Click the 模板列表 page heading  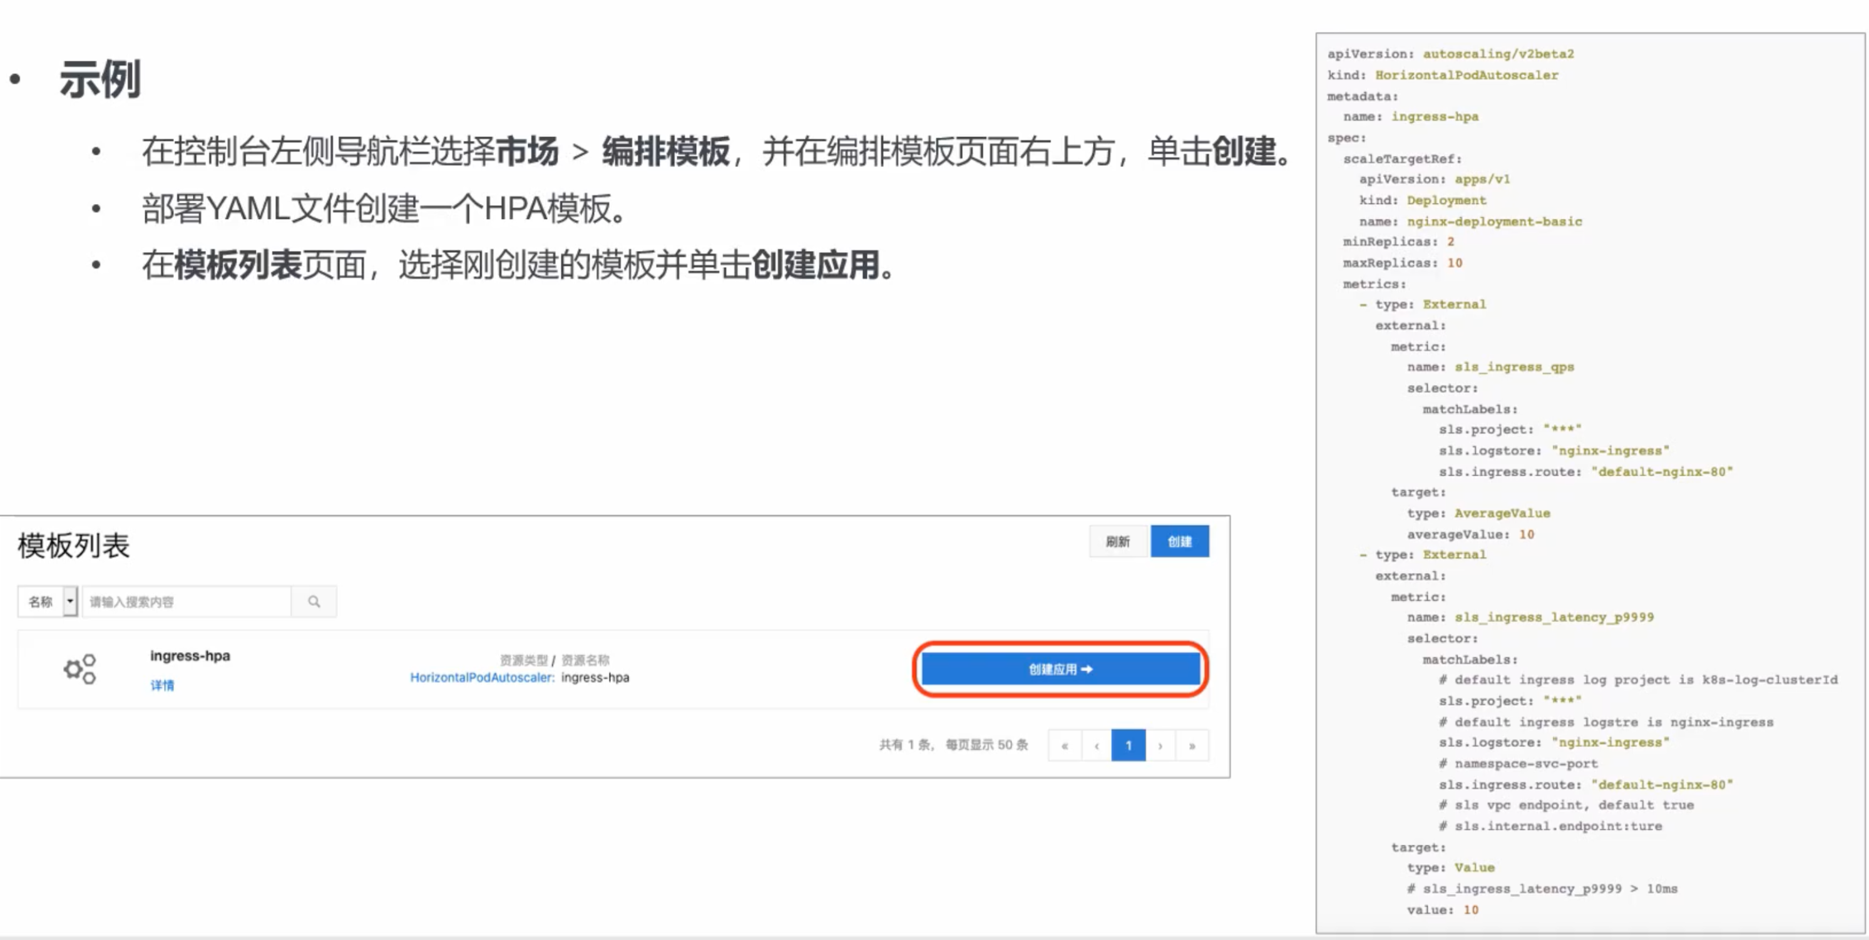point(73,546)
